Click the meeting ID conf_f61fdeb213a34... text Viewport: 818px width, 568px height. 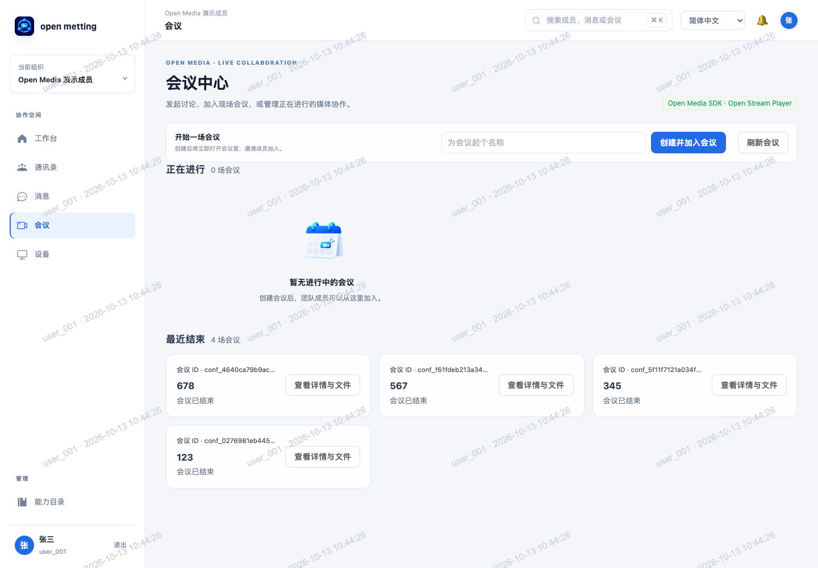[439, 370]
